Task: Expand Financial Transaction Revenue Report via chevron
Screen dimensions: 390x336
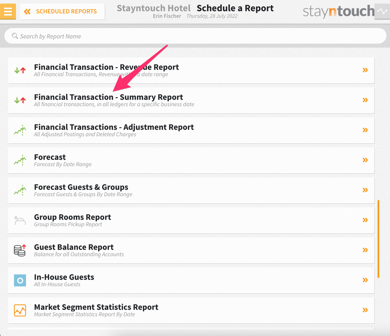Action: [x=365, y=70]
